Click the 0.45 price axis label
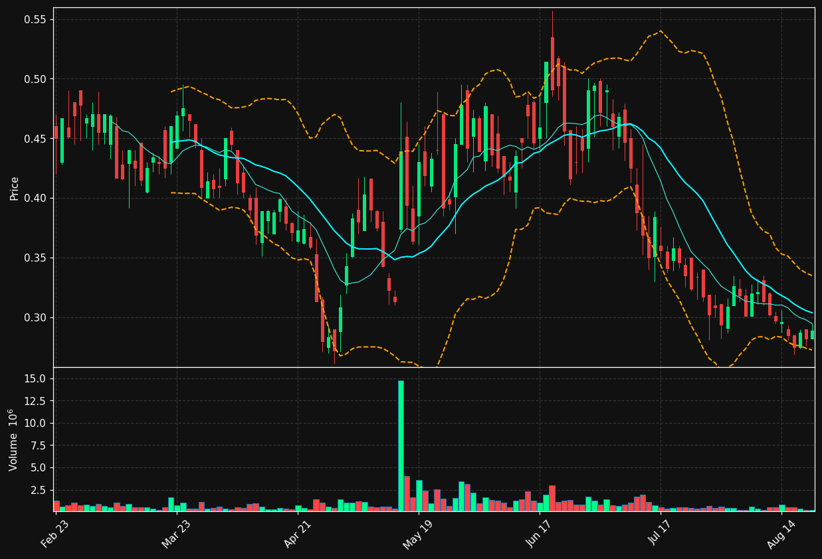Screen dimensions: 822x559 pos(35,139)
